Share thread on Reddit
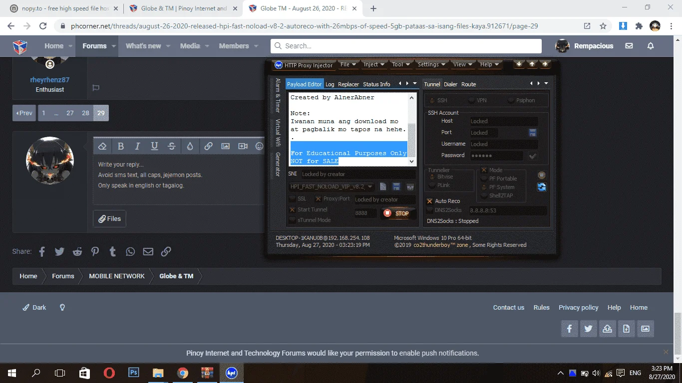The image size is (682, 383). coord(77,251)
